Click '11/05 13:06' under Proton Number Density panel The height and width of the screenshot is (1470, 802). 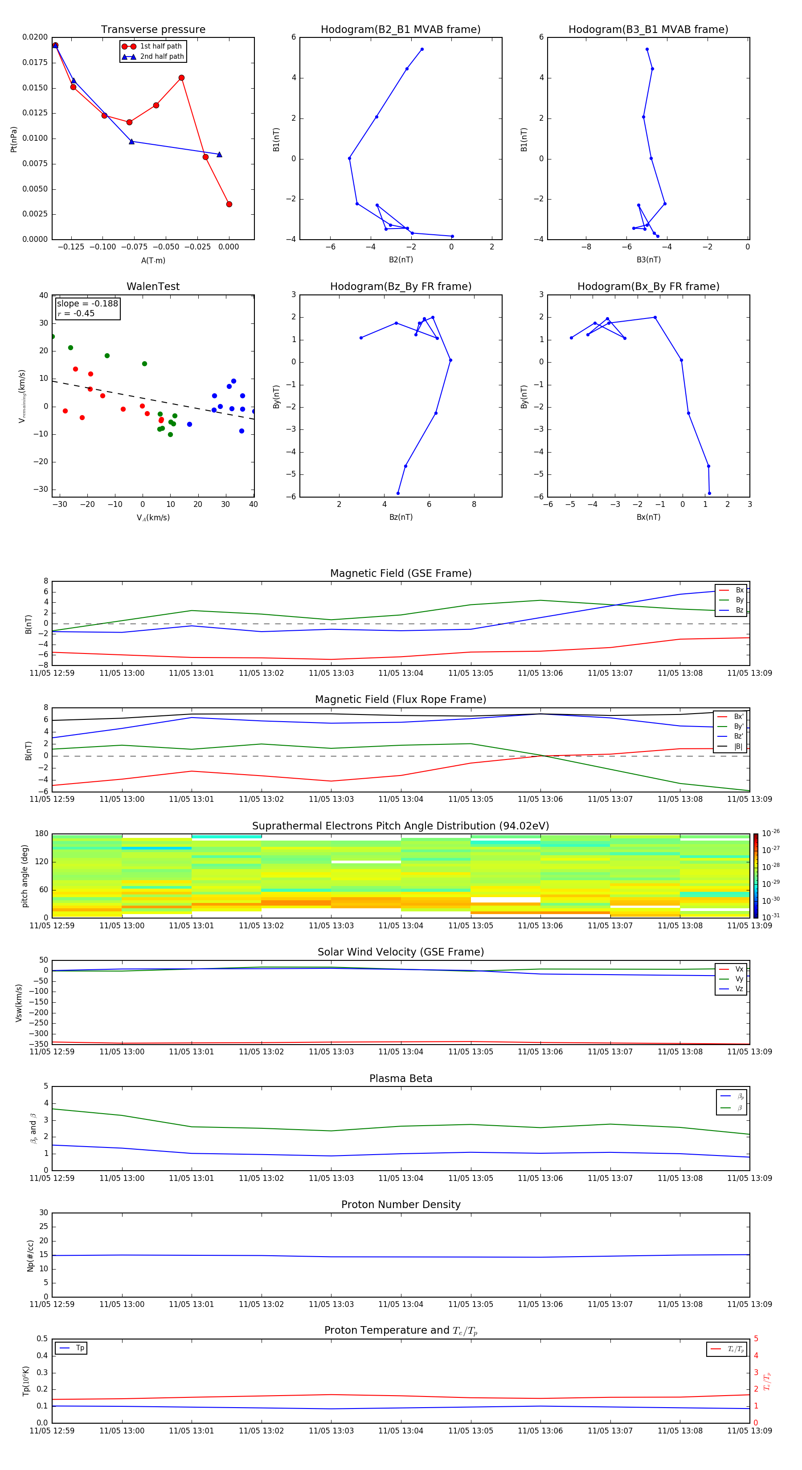click(x=540, y=1304)
